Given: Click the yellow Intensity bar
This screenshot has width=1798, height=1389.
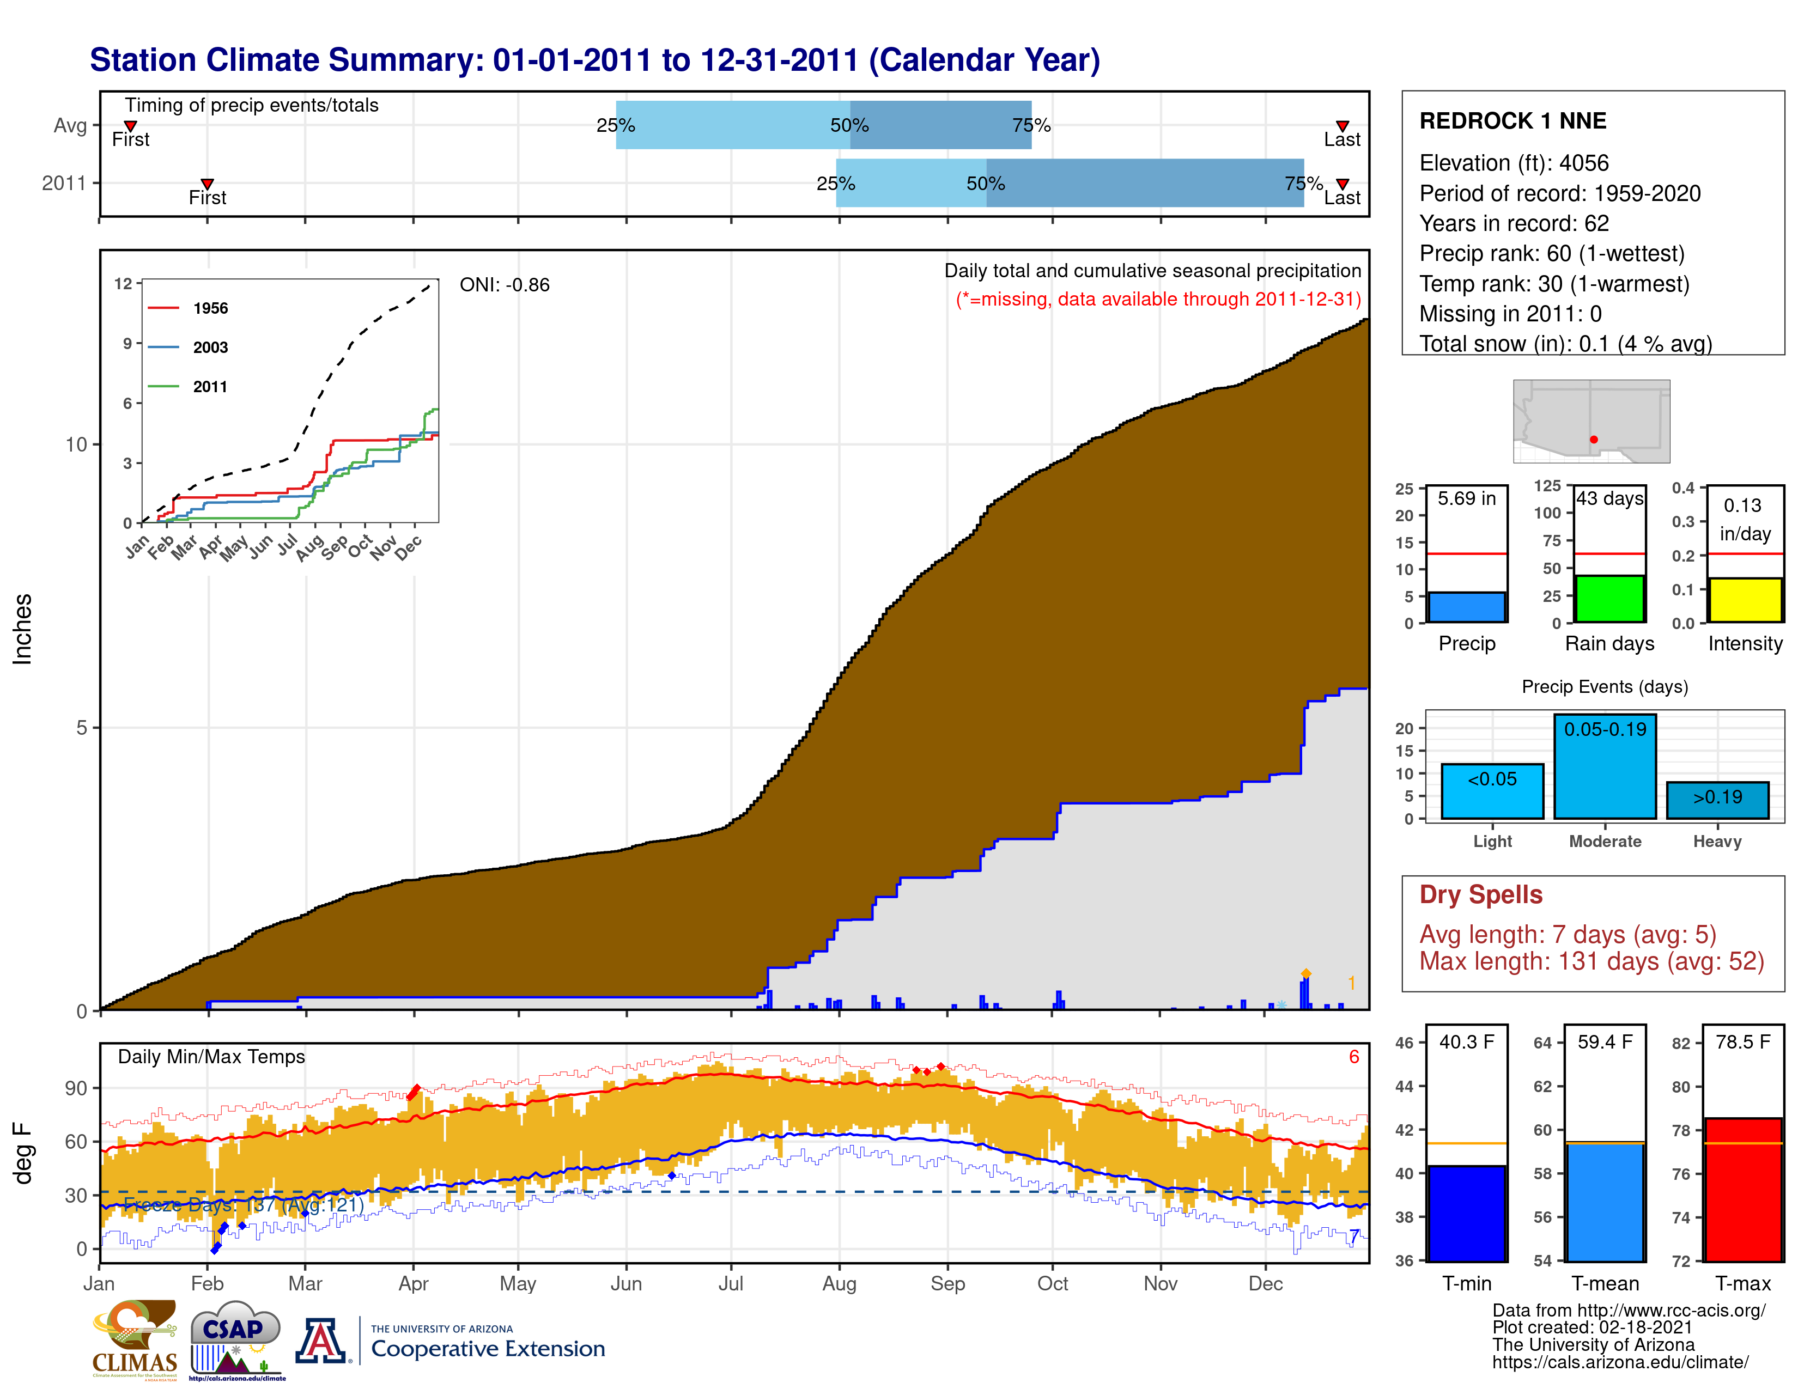Looking at the screenshot, I should click(1745, 600).
